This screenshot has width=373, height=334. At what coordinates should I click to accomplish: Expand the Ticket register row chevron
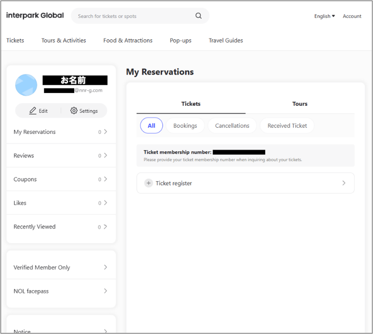[344, 183]
